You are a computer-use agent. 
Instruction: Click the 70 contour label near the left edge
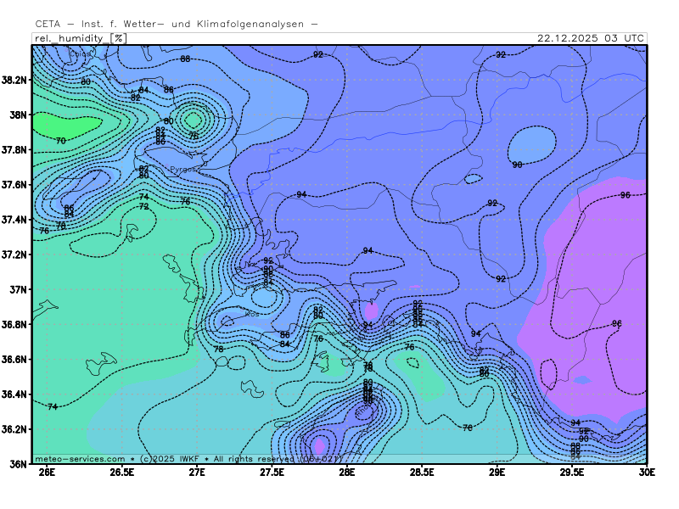click(60, 141)
